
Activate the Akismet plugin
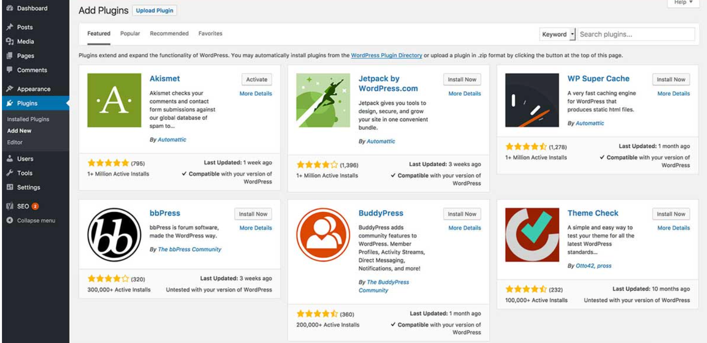pos(256,80)
